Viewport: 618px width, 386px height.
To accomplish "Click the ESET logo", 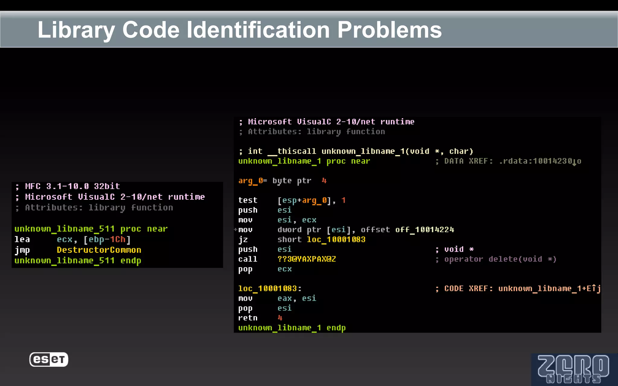I will pyautogui.click(x=49, y=359).
